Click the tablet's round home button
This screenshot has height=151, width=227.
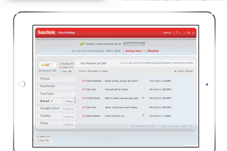(22, 84)
